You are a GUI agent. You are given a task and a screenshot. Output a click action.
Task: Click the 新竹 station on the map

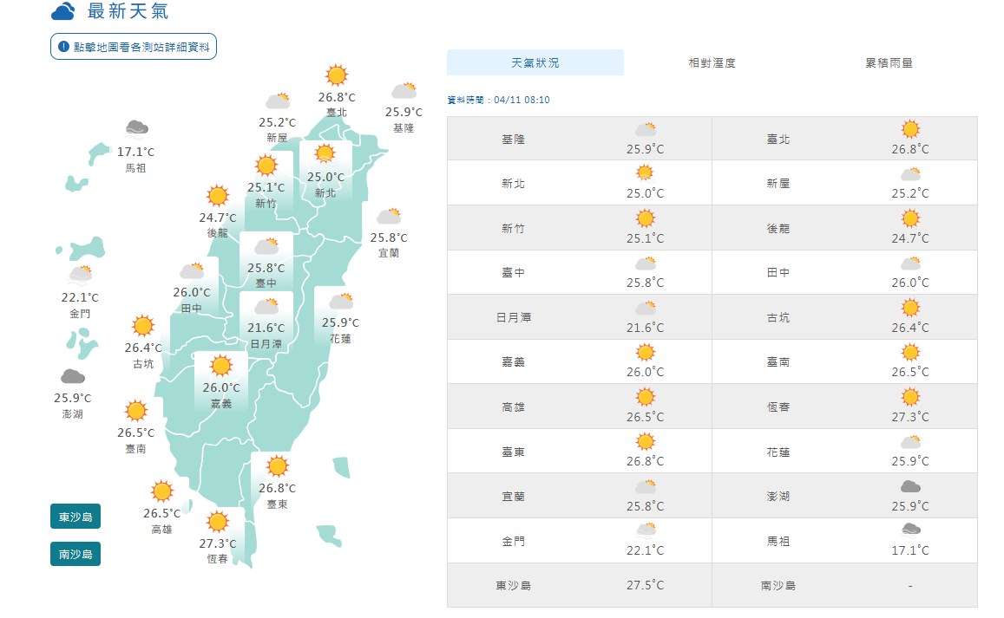click(266, 182)
